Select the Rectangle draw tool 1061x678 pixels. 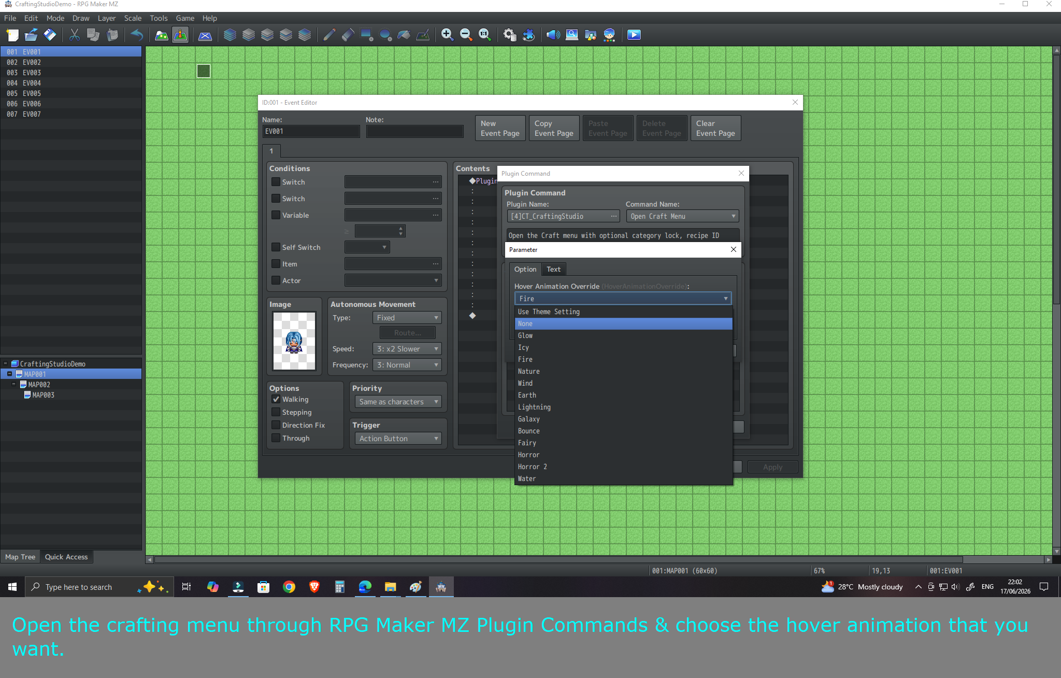coord(367,35)
